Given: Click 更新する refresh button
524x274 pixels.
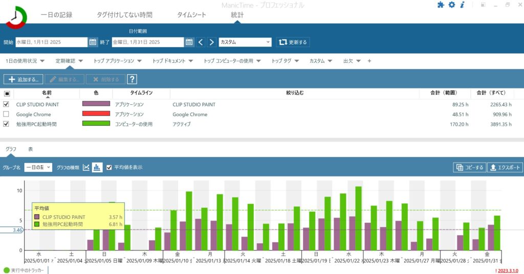Looking at the screenshot, I should [x=293, y=42].
